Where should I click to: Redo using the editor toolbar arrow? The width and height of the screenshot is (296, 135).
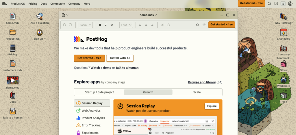70,25
